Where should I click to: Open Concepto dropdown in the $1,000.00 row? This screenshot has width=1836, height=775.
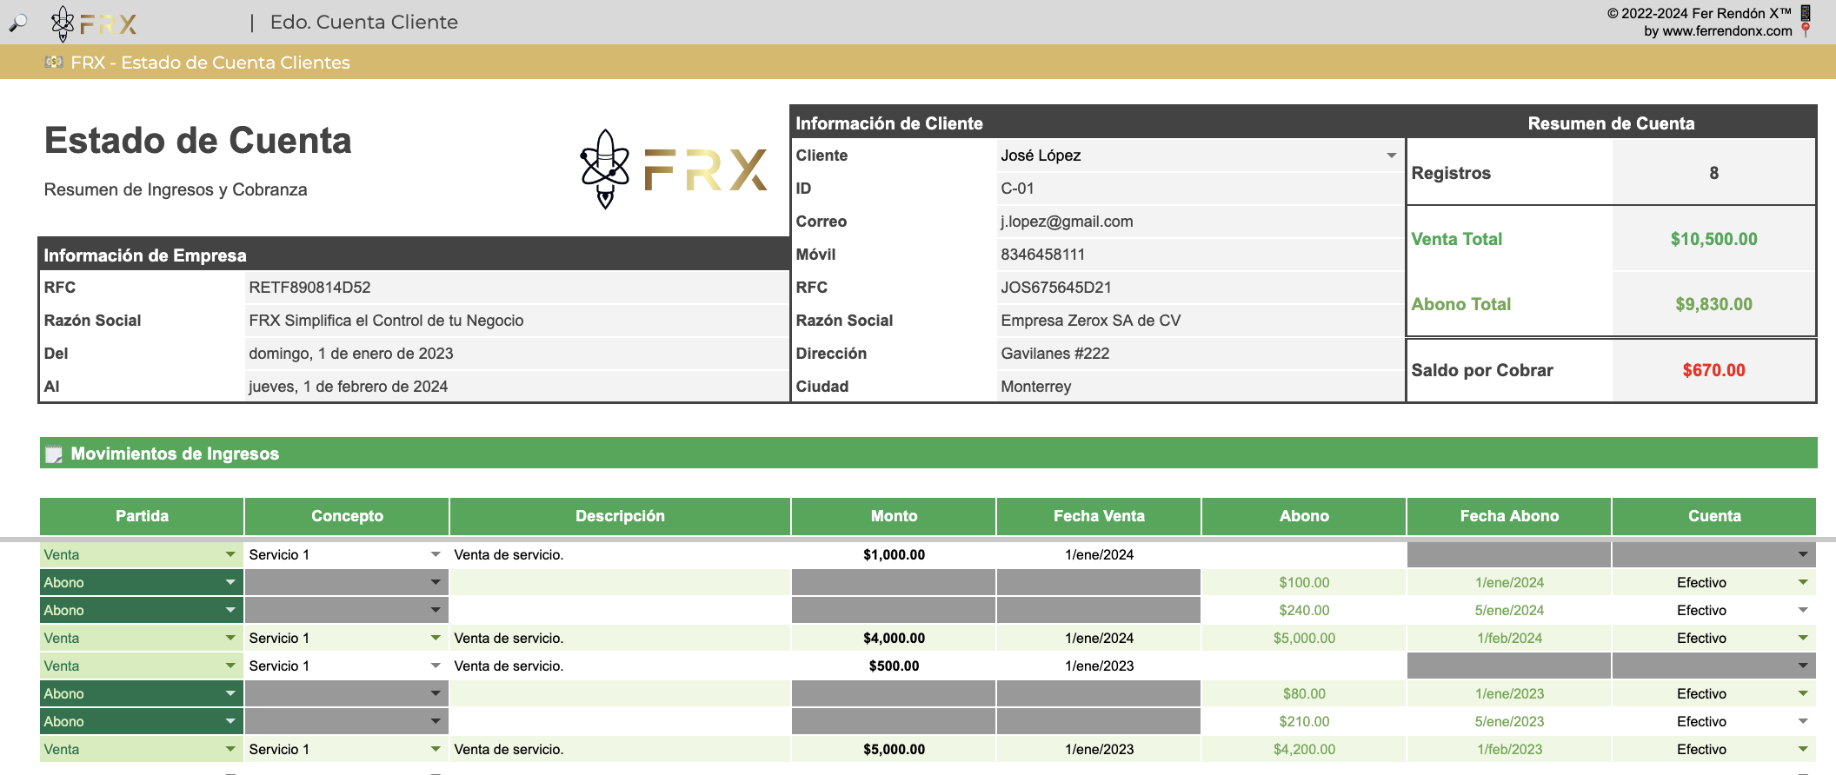click(x=436, y=554)
